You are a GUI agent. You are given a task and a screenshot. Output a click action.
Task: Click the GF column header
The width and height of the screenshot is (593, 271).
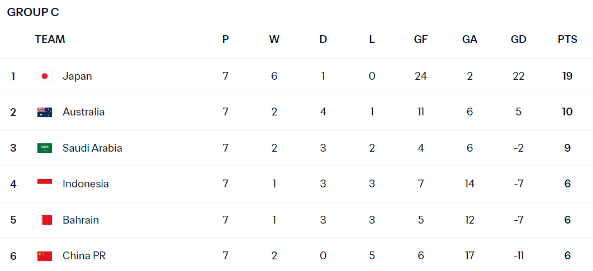420,39
